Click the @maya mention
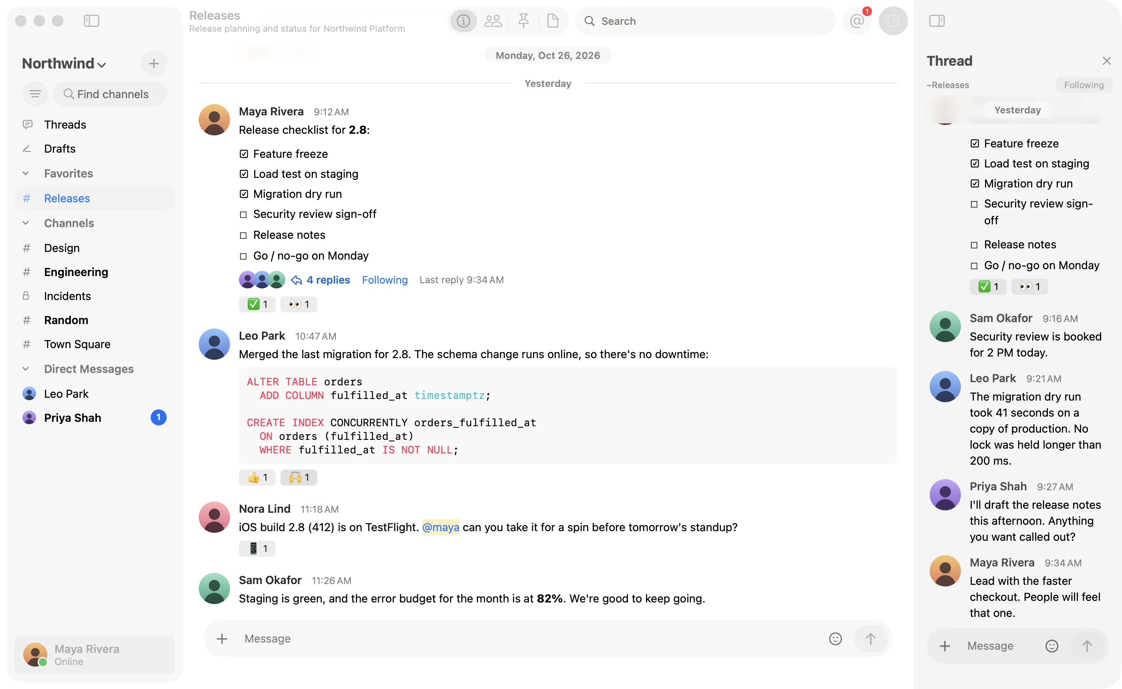 coord(440,527)
